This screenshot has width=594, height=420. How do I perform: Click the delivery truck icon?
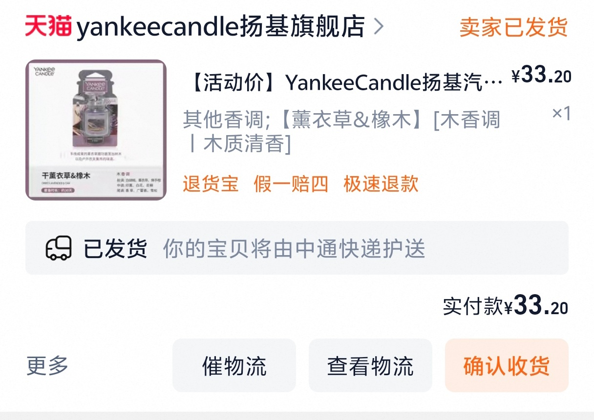(59, 248)
